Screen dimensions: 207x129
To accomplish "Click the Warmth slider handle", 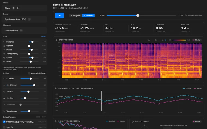I will click(x=29, y=46).
